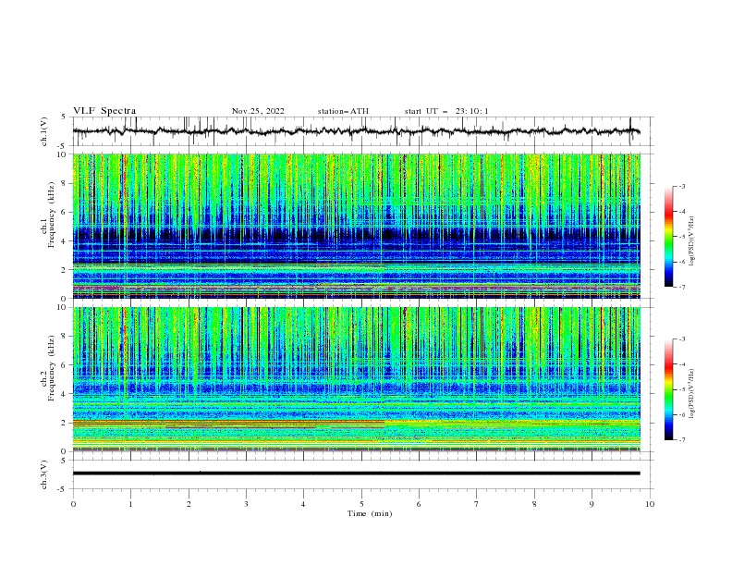The image size is (732, 566).
Task: Click the ch.1(V) waveform axis label
Action: click(44, 131)
